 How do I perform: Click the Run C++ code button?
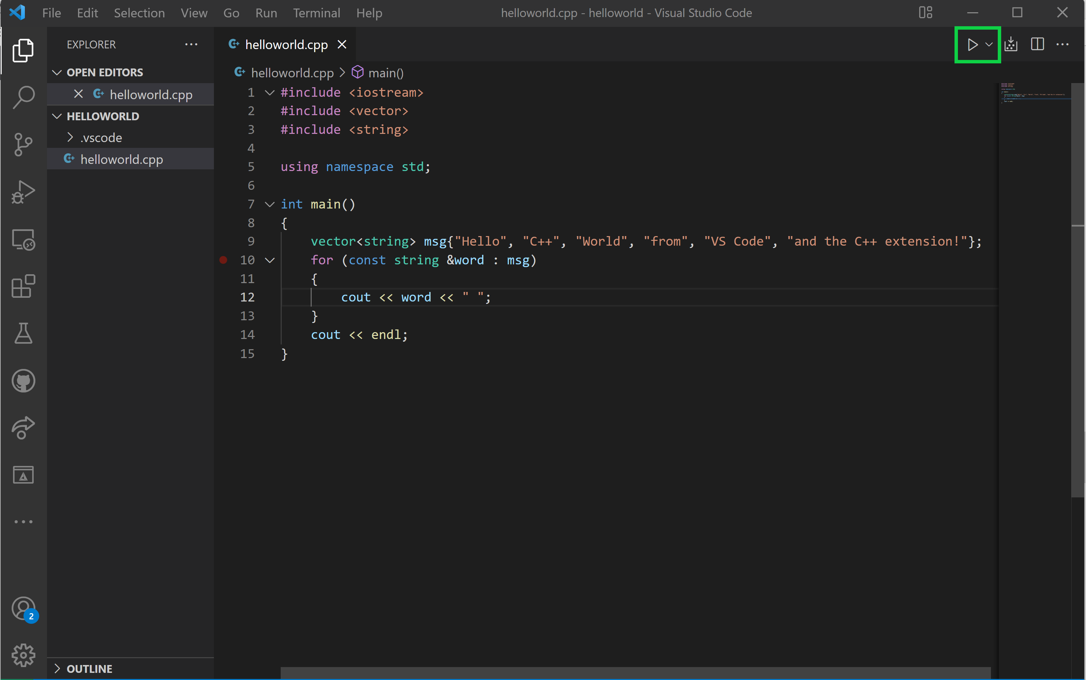coord(973,45)
